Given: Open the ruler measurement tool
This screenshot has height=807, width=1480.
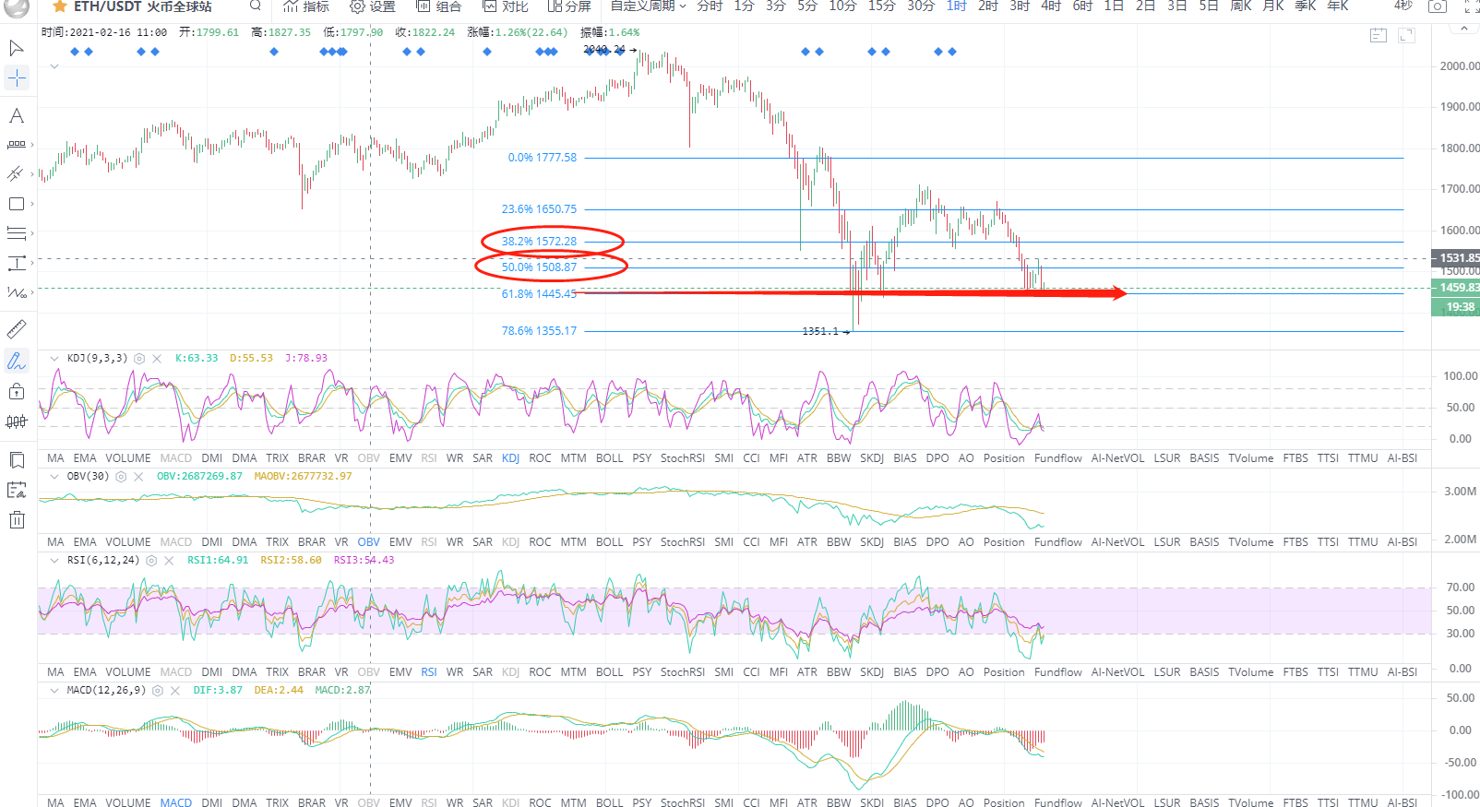Looking at the screenshot, I should pos(17,329).
